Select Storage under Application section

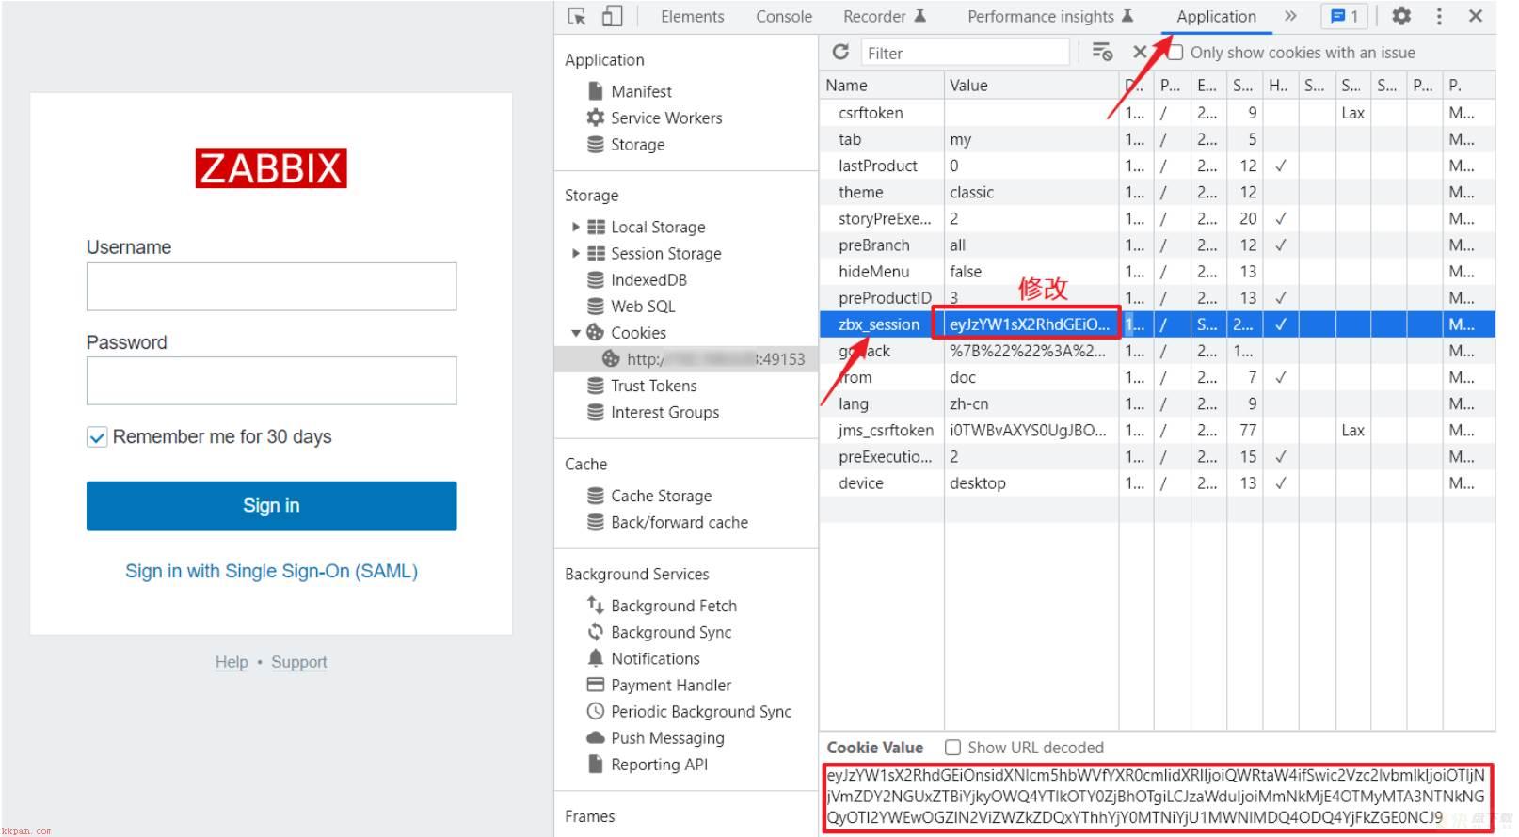point(627,145)
